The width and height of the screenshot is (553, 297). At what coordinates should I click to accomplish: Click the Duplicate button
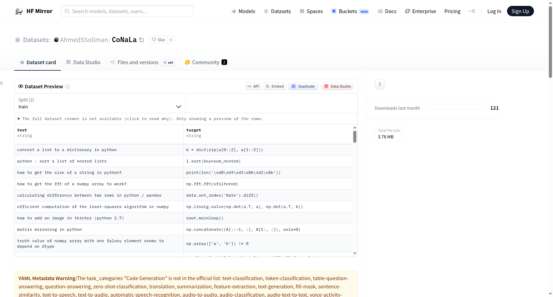(x=303, y=86)
